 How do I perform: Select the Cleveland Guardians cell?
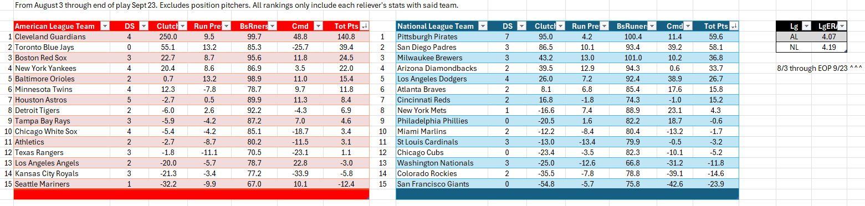coord(62,37)
